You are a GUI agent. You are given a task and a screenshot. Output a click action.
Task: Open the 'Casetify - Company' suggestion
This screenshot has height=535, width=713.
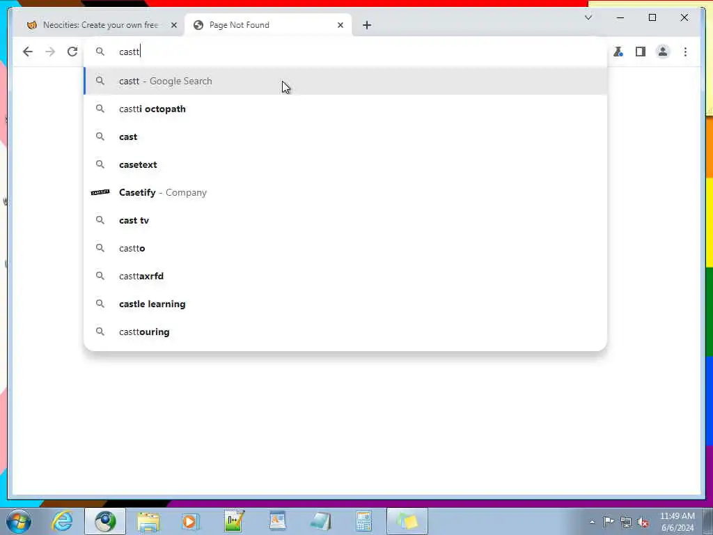click(x=345, y=192)
